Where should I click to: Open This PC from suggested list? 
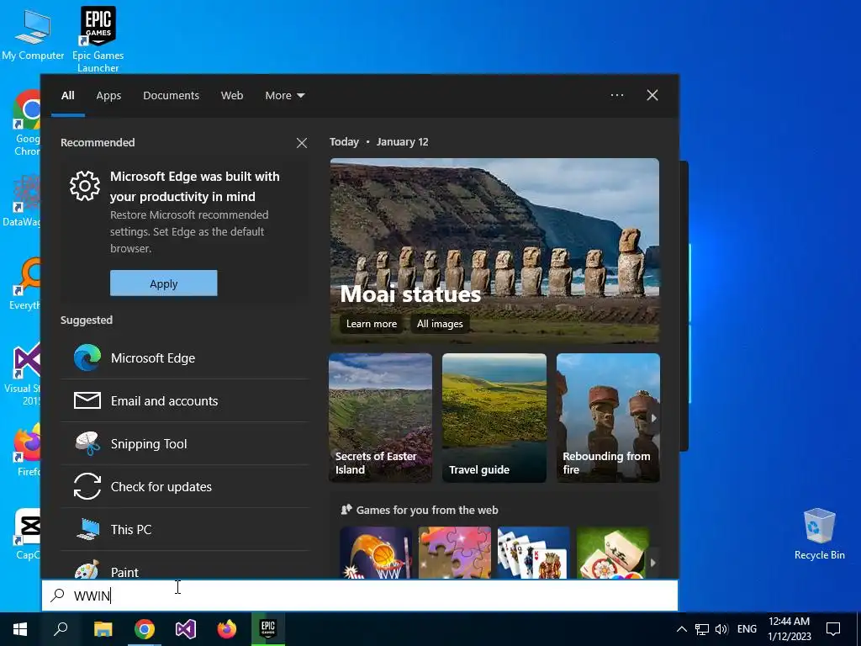184,530
